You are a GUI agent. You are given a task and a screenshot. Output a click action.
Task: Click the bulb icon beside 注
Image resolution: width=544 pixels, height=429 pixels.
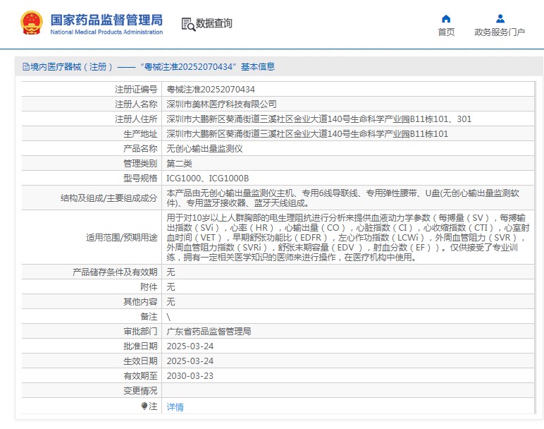pyautogui.click(x=144, y=406)
